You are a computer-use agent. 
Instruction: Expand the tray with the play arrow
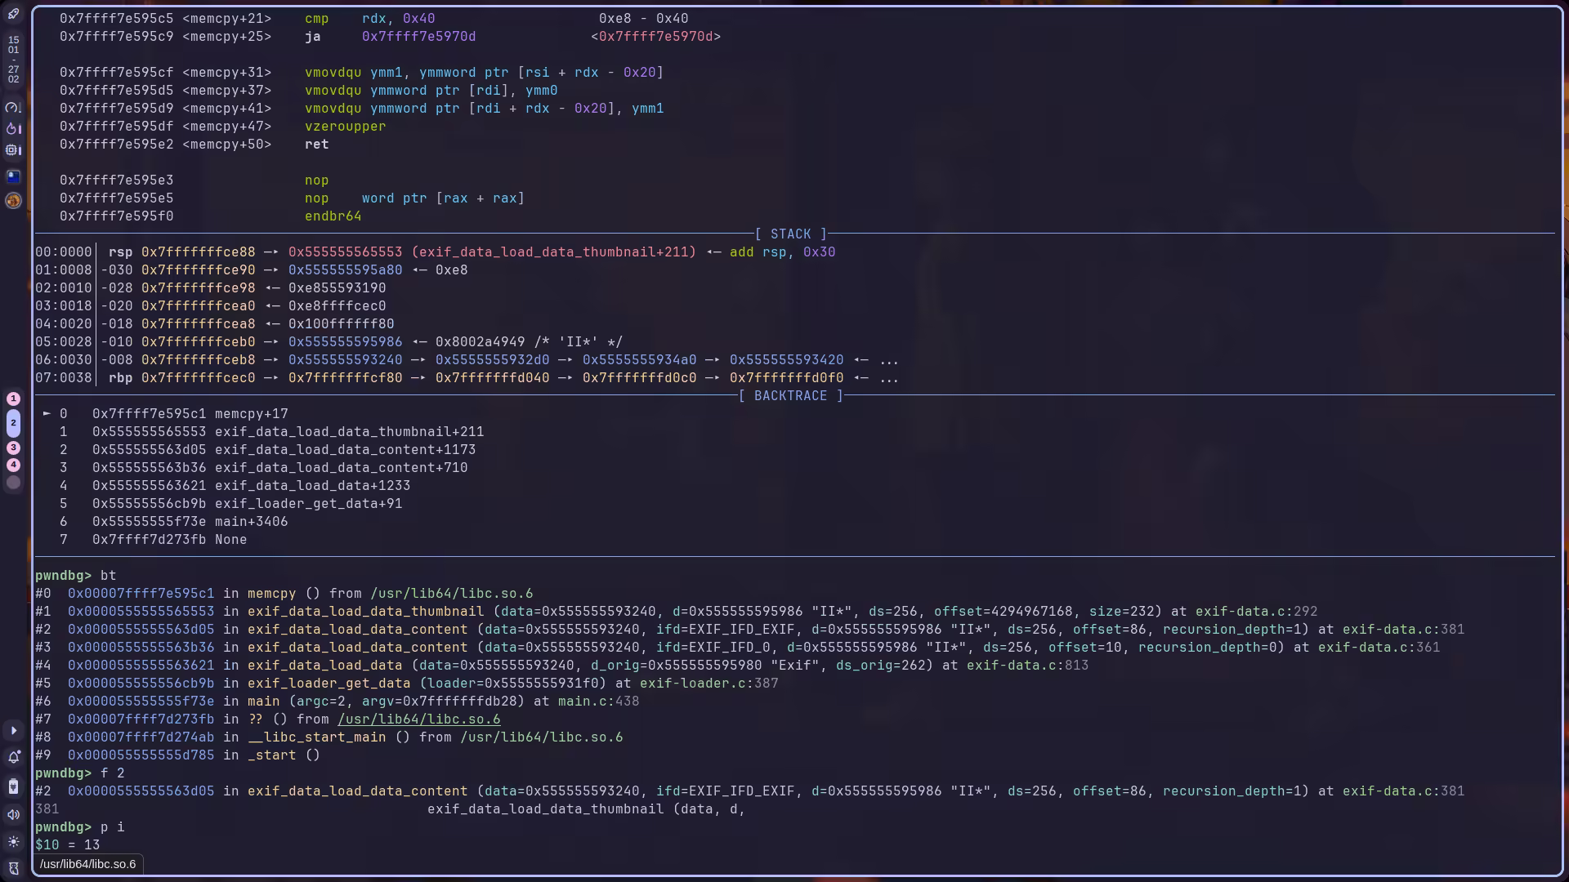(13, 731)
